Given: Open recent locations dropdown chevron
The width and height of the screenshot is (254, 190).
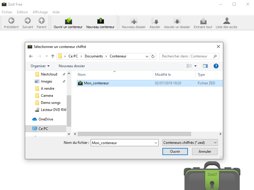Looking at the screenshot, I should [47, 56].
